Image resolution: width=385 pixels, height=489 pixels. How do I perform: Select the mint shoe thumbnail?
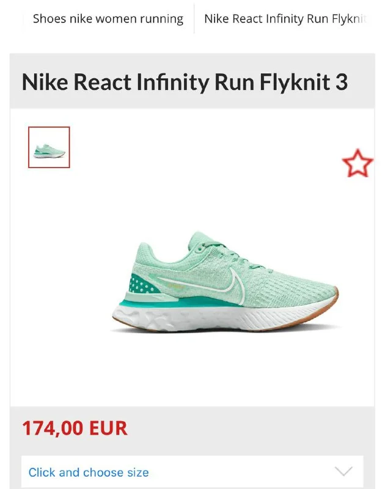(49, 147)
